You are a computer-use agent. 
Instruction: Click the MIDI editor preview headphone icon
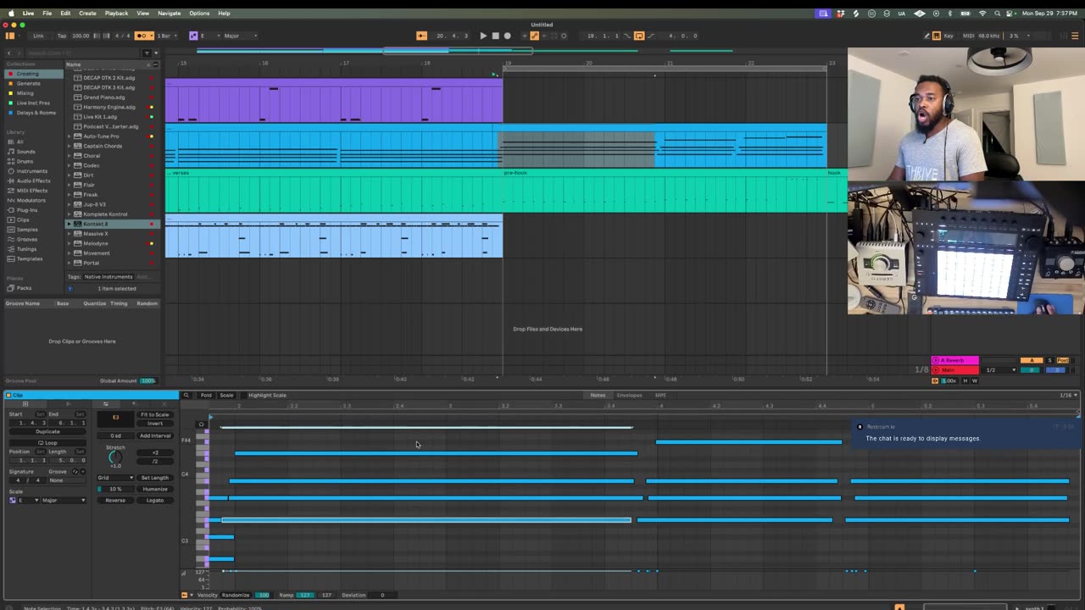point(201,424)
